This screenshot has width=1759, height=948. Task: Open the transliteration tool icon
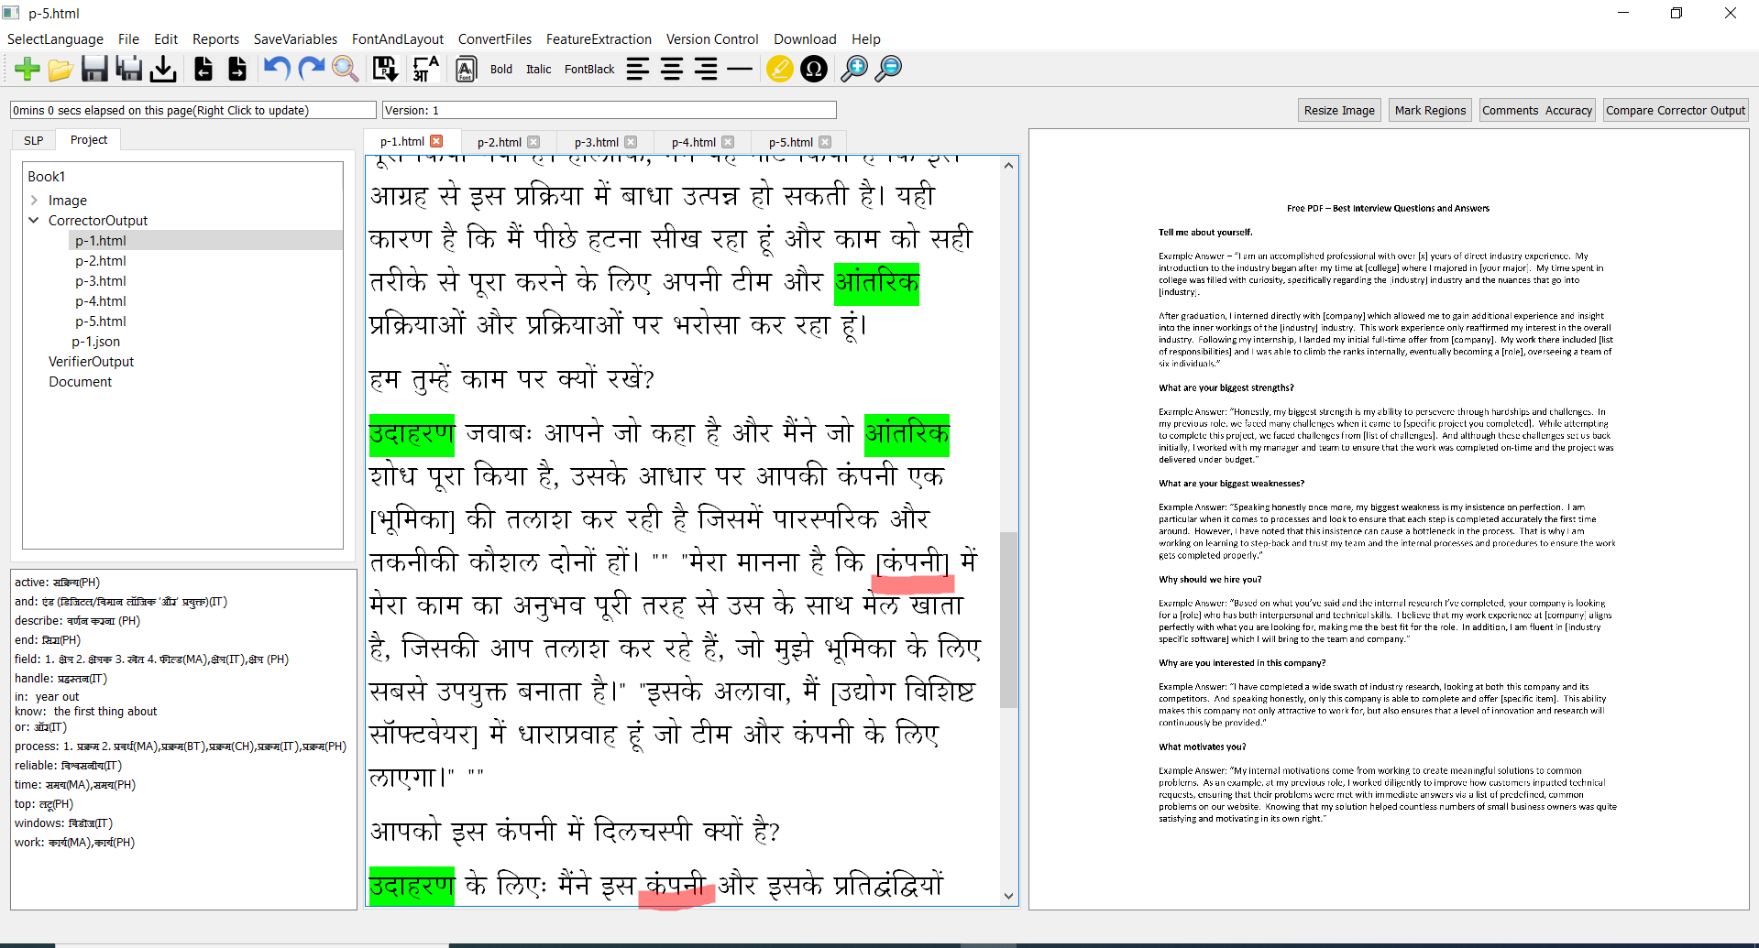click(425, 68)
